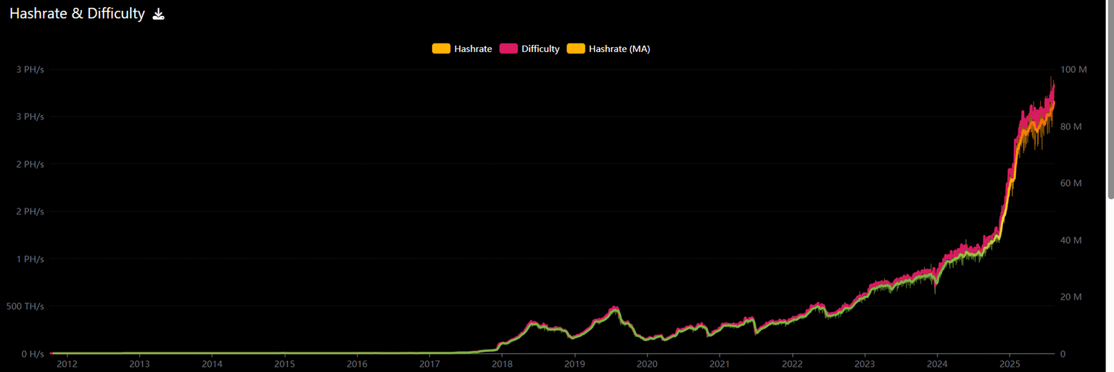Click the 2018 label on the x-axis
1114x372 pixels.
[x=502, y=364]
